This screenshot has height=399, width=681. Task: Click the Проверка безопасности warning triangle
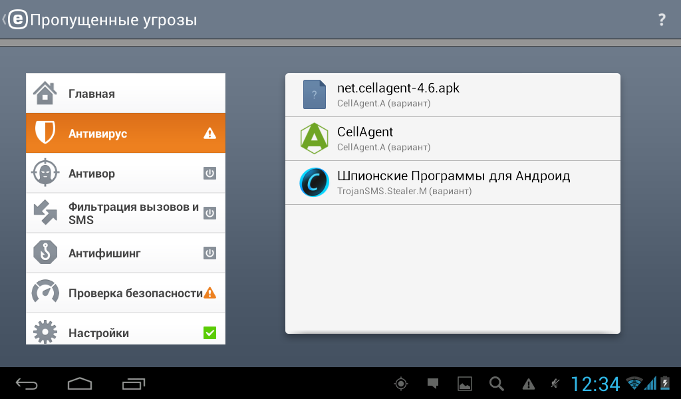click(x=209, y=293)
